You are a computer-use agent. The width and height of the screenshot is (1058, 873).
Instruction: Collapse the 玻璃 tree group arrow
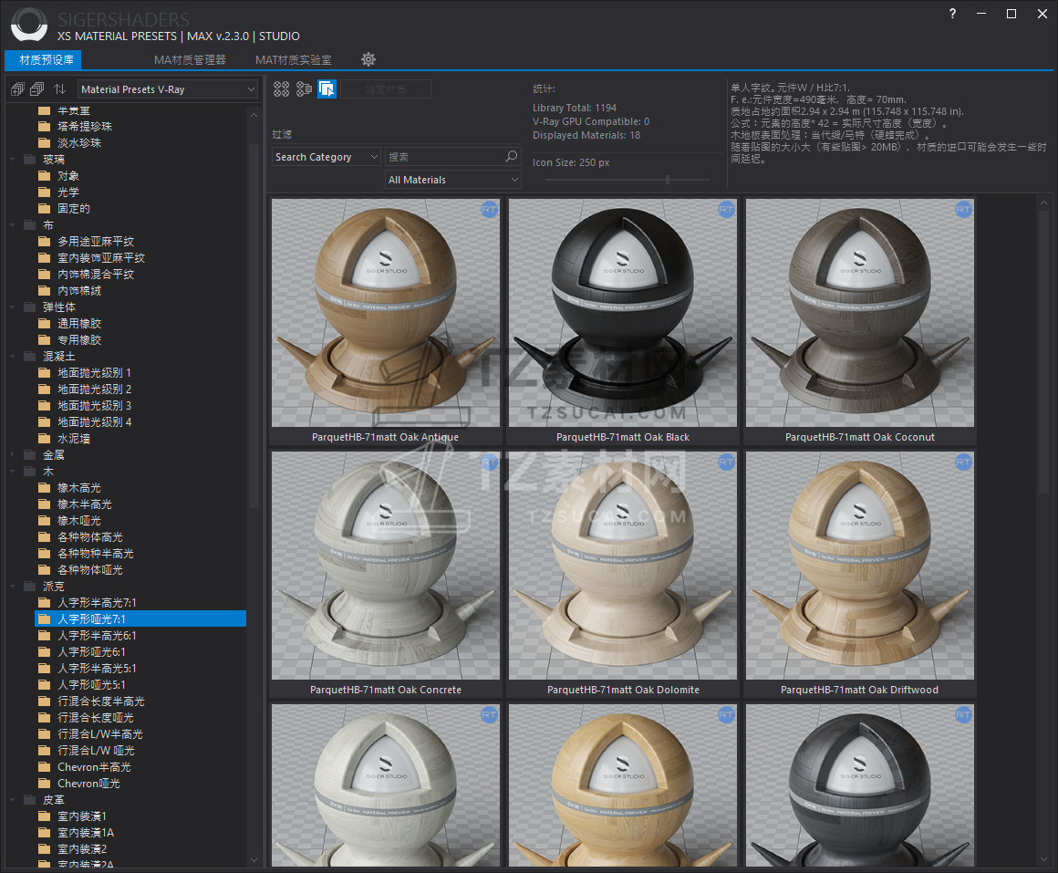pyautogui.click(x=13, y=160)
